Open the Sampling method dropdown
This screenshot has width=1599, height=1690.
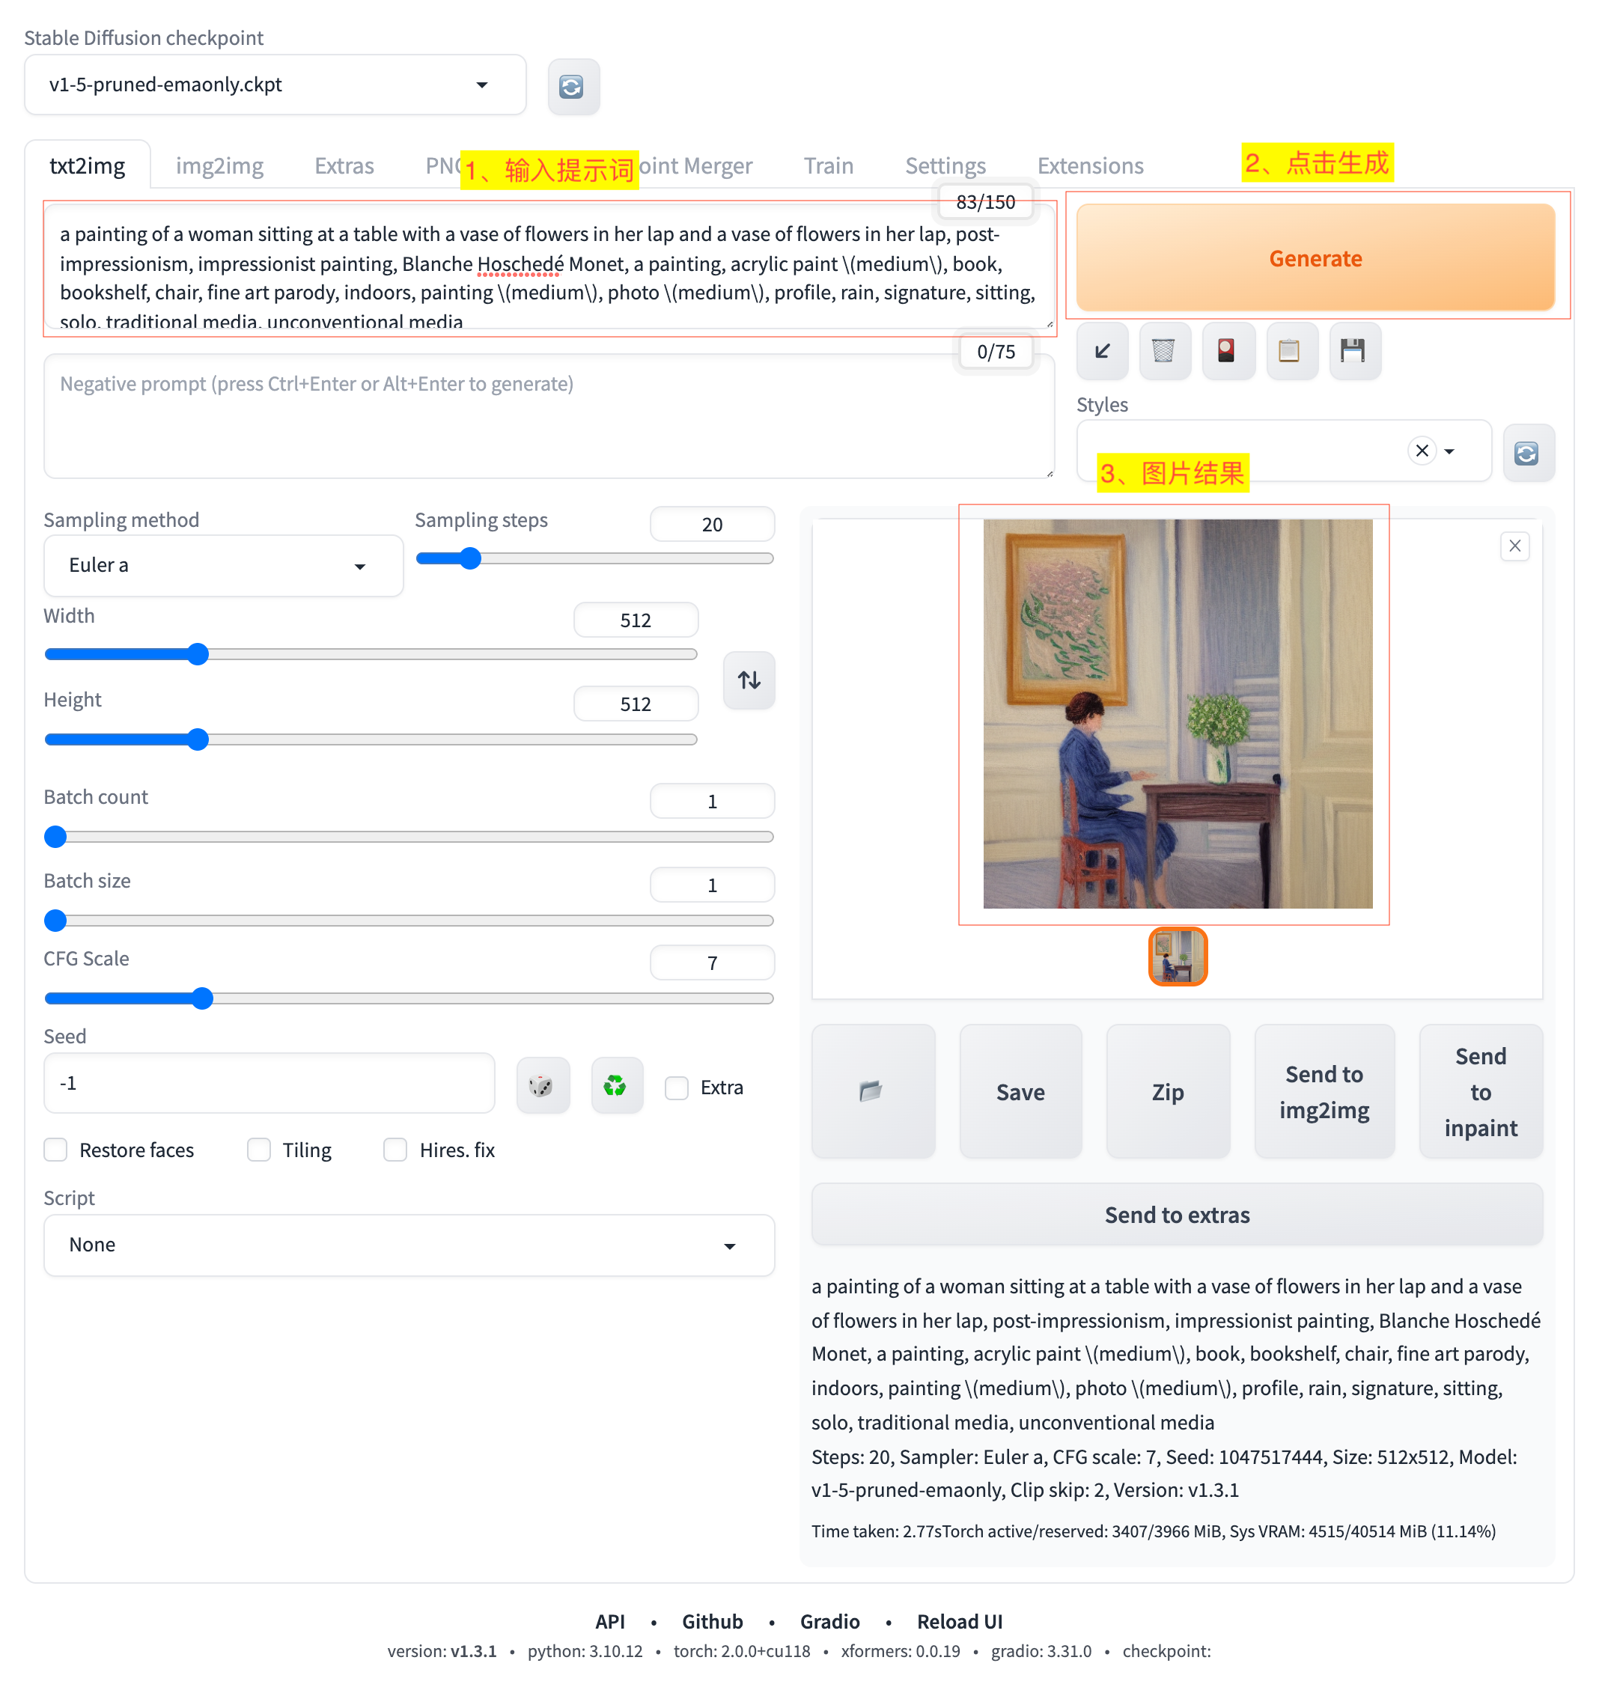click(222, 566)
